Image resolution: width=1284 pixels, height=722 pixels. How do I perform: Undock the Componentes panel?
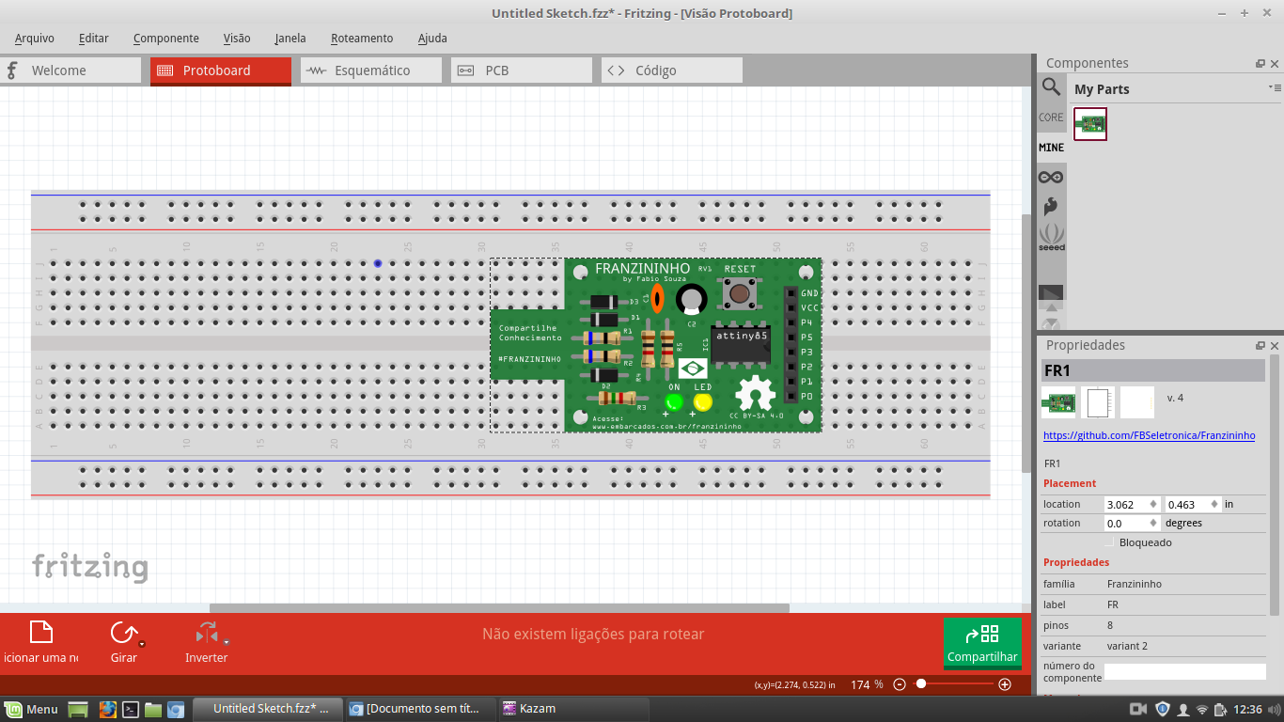1261,64
